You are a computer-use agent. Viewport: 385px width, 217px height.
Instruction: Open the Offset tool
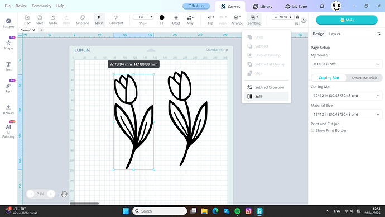(176, 20)
